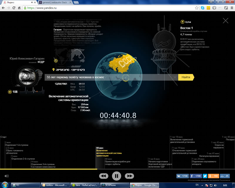Close the Gagarin flight overlay
This screenshot has height=188, width=235.
(x=225, y=21)
